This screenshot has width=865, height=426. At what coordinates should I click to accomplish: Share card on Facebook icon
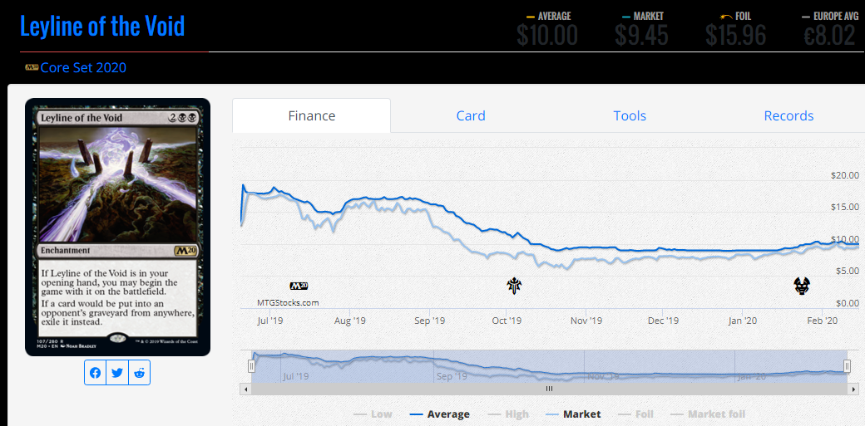(96, 373)
